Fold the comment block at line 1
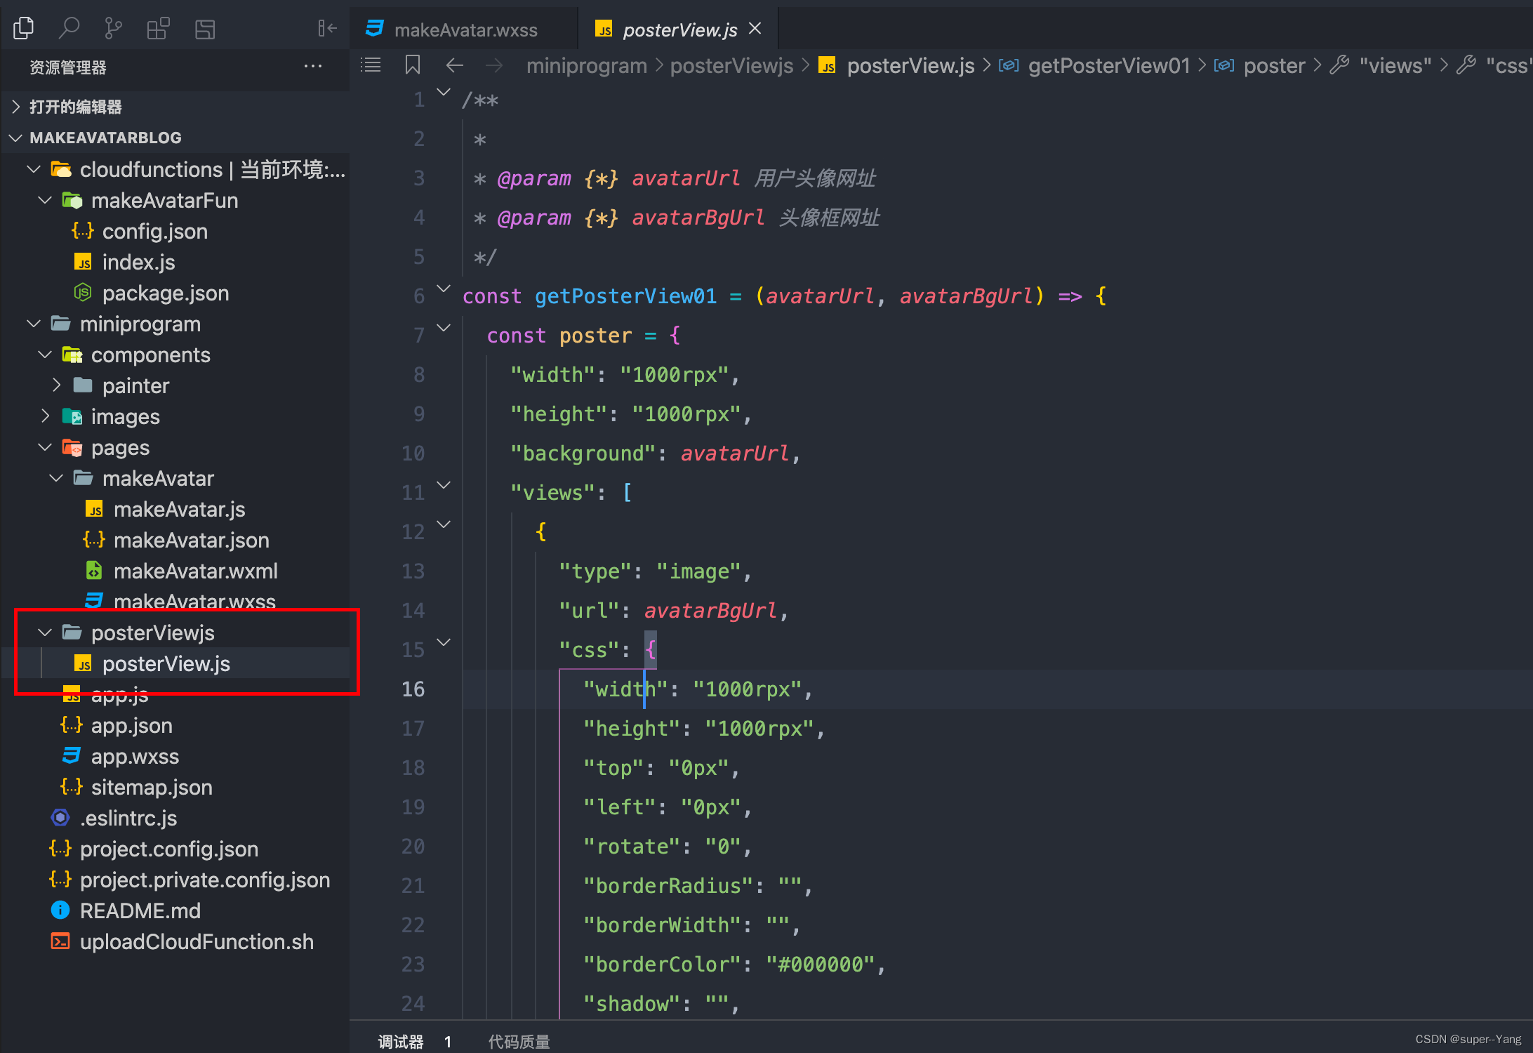Screen dimensions: 1533x1053 [x=444, y=92]
